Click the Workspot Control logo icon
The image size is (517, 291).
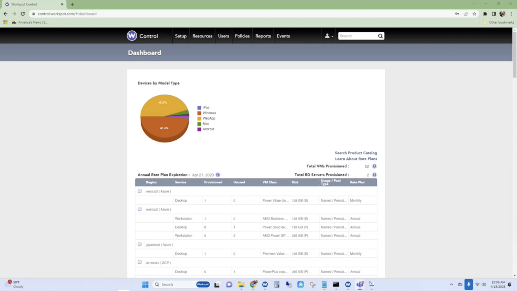click(132, 36)
